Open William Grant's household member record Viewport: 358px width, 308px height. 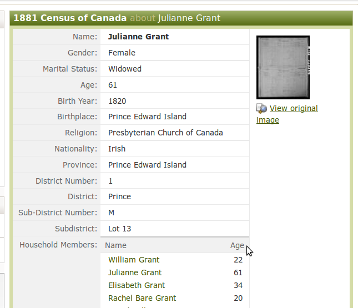(134, 260)
